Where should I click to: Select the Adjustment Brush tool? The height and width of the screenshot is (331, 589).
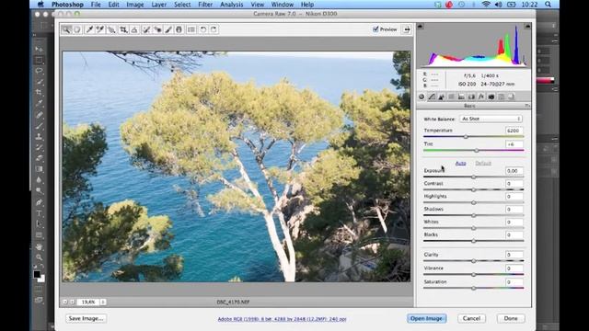click(168, 29)
